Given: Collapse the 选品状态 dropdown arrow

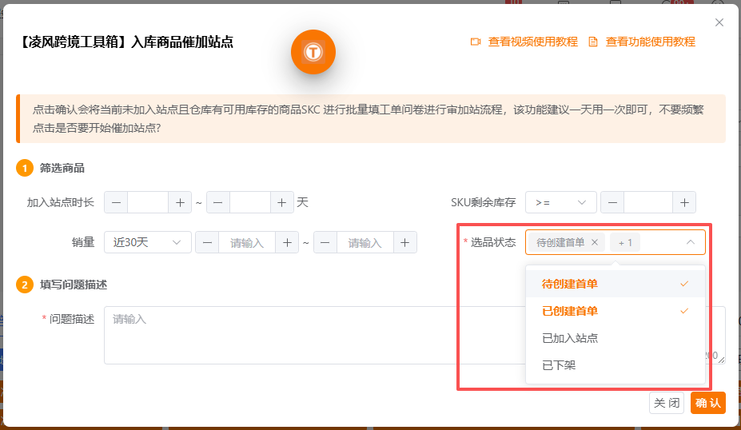Looking at the screenshot, I should [691, 242].
